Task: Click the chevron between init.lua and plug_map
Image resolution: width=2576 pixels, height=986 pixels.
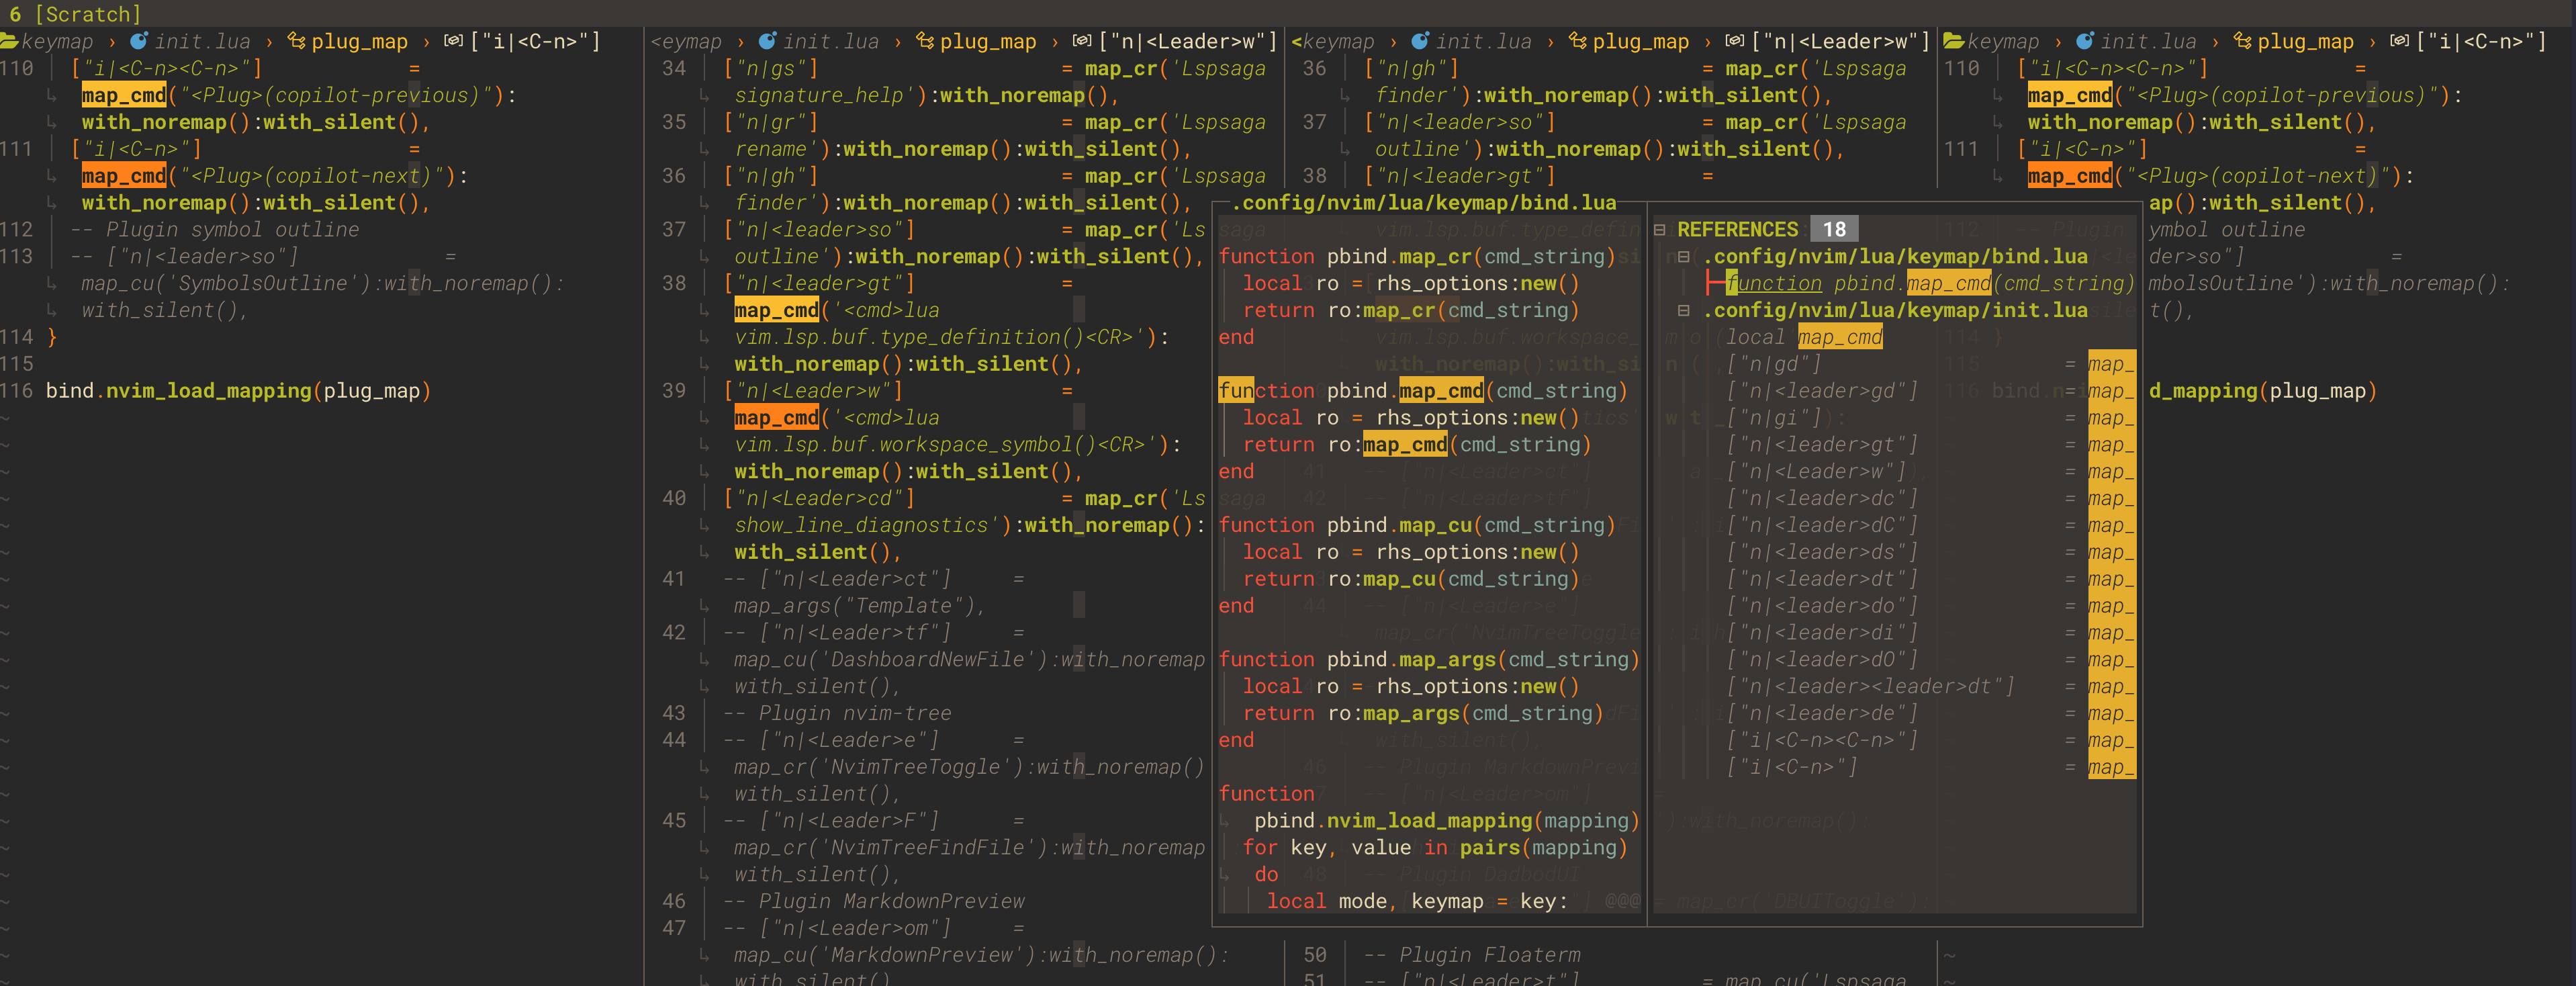Action: pyautogui.click(x=266, y=41)
